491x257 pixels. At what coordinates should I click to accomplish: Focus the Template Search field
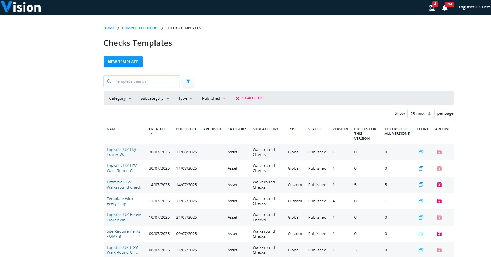[142, 81]
